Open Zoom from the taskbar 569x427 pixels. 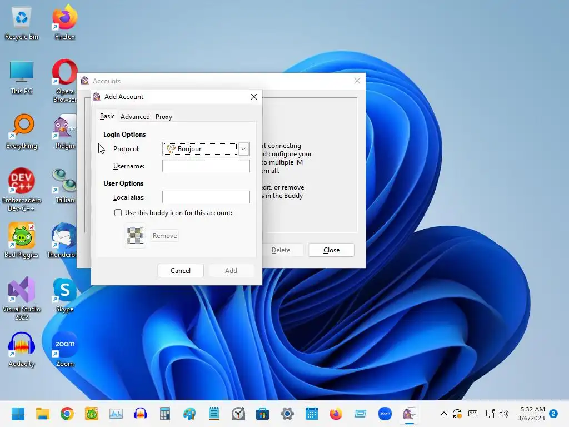(385, 414)
